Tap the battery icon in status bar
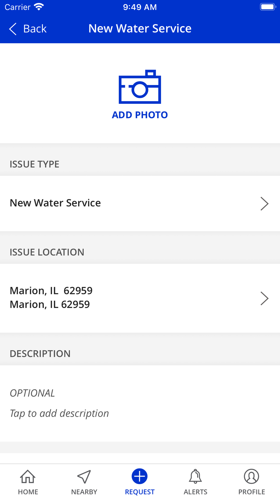Image resolution: width=280 pixels, height=497 pixels. [x=268, y=7]
